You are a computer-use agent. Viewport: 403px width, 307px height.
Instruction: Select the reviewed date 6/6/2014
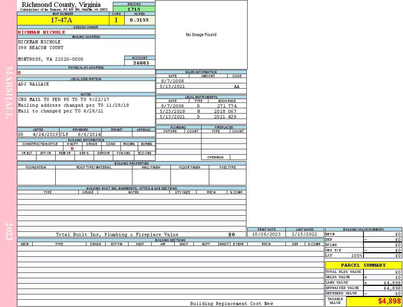coord(89,135)
